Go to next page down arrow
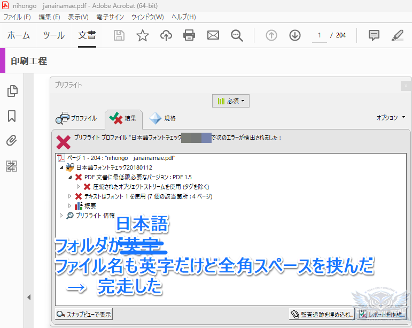 (295, 35)
